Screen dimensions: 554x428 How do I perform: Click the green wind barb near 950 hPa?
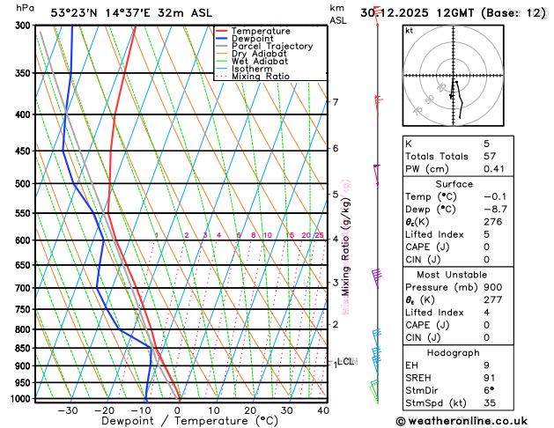coord(374,391)
